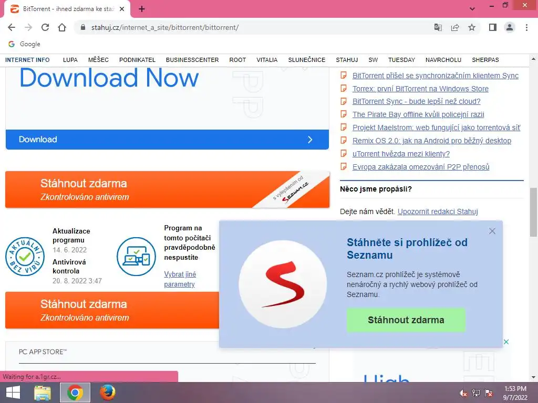The width and height of the screenshot is (538, 403).
Task: Click the muted volume tray icon
Action: point(463,393)
